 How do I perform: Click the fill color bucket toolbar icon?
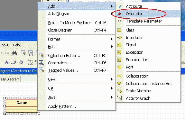(21, 62)
